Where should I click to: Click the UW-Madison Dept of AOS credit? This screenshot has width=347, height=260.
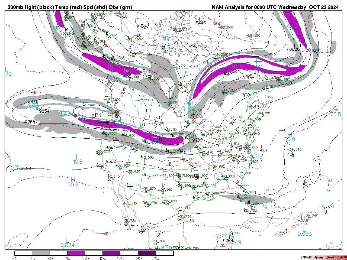point(324,257)
